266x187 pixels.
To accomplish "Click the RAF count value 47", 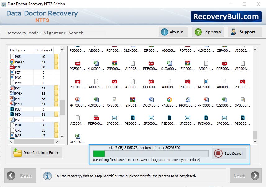I will click(x=43, y=136).
